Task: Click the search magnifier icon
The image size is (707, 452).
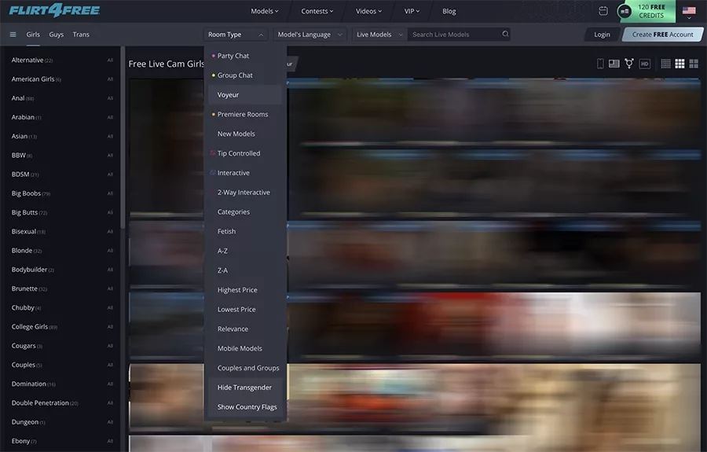Action: 505,34
